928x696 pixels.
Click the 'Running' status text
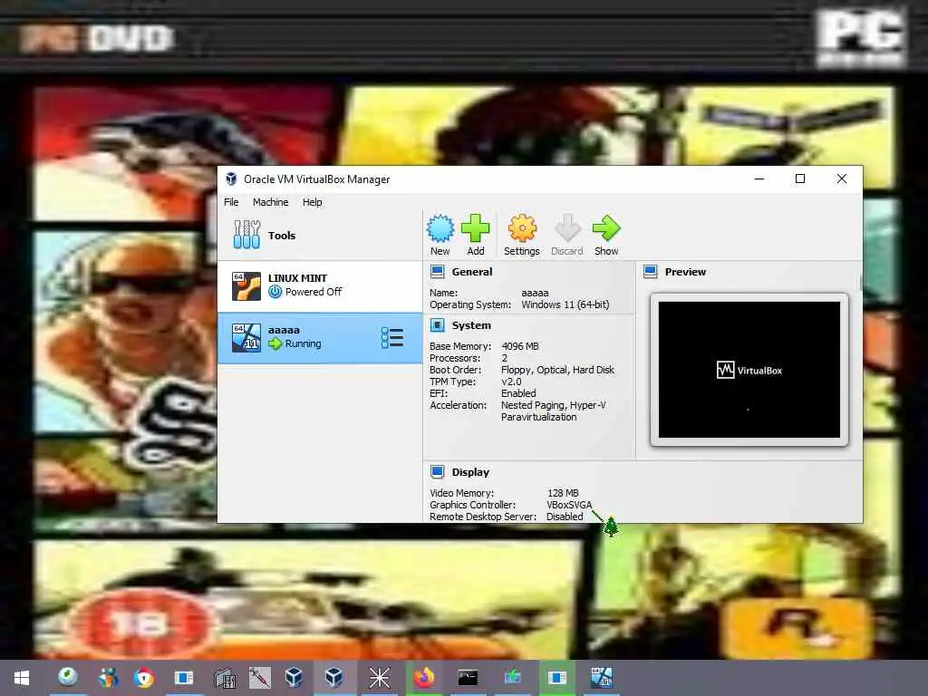[303, 343]
